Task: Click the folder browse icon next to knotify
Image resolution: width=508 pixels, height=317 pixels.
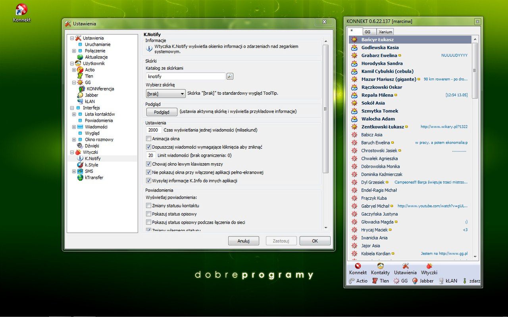Action: [x=230, y=76]
